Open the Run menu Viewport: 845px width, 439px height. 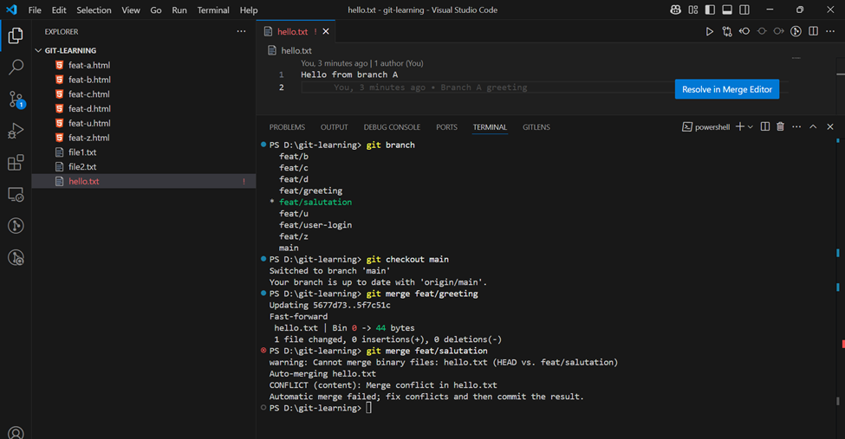pyautogui.click(x=179, y=10)
